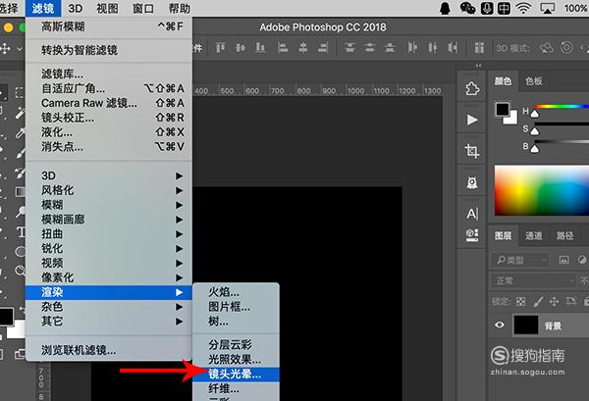Viewport: 589px width, 401px height.
Task: Choose 转换为智能滤镜
Action: 109,50
